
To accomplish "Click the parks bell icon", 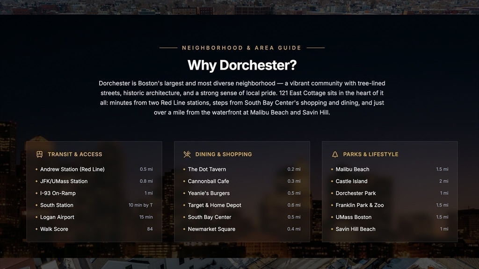I will pos(335,154).
